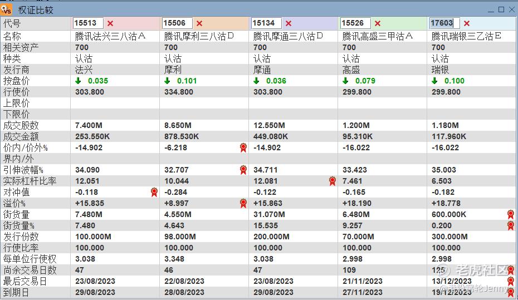Click the 发行商 row label

coord(16,70)
